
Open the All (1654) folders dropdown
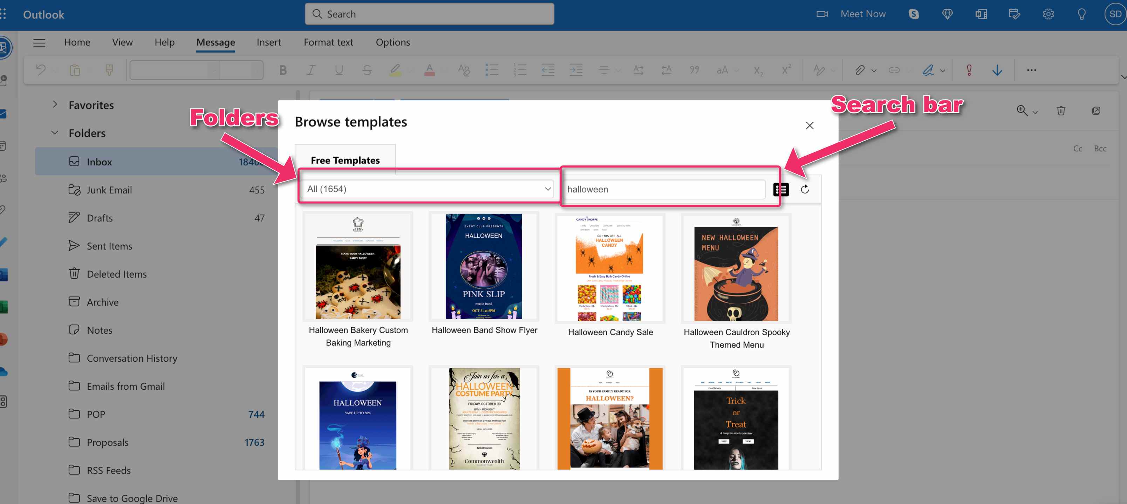428,189
